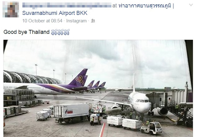Click the large purple Thai Airways tail
Viewport: 197px width, 137px height.
click(79, 77)
